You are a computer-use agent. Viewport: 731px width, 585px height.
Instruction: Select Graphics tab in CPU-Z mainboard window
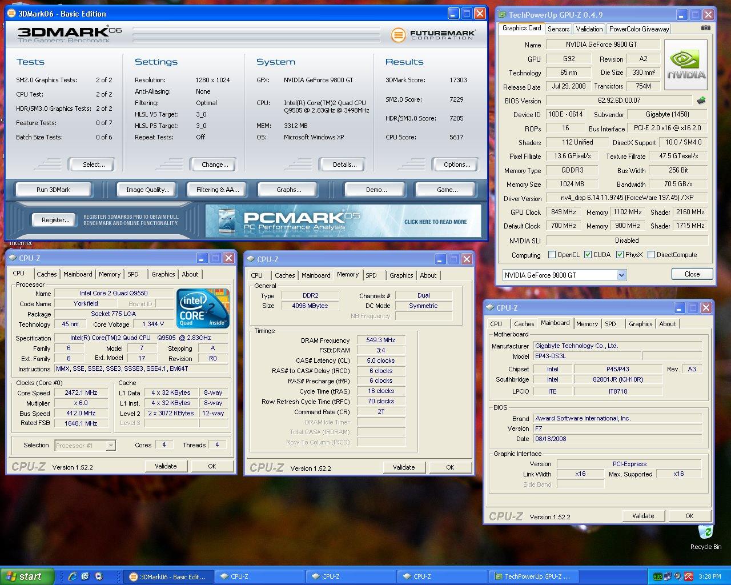tap(640, 324)
